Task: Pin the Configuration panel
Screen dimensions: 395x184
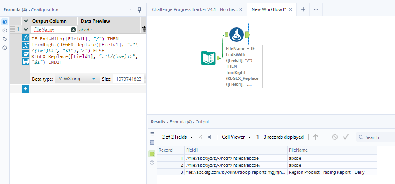Action: click(x=139, y=9)
